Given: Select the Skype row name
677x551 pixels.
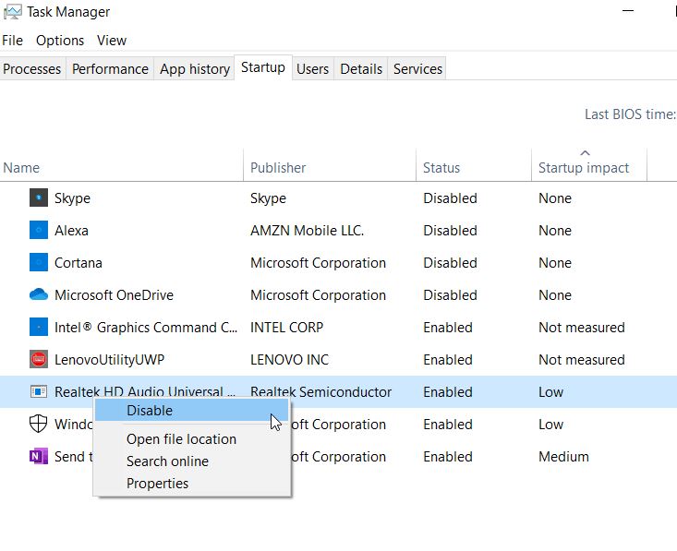Looking at the screenshot, I should click(72, 198).
